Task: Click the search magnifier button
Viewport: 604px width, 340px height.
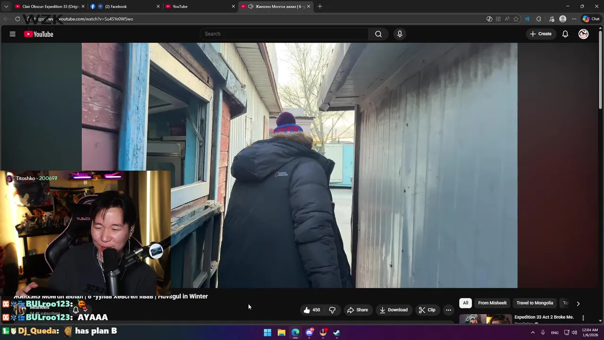Action: click(378, 34)
